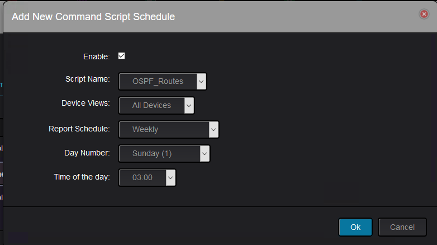Click the Cancel button
Screen dimensions: 437x245
402,227
